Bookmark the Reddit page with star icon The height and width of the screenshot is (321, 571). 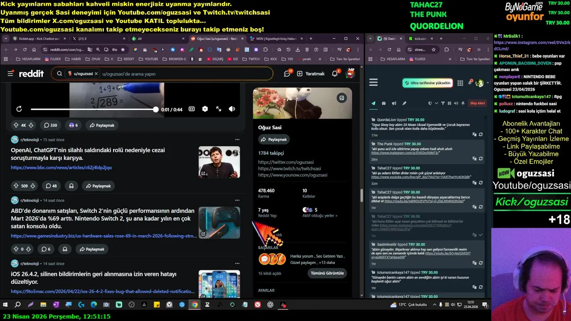click(123, 49)
